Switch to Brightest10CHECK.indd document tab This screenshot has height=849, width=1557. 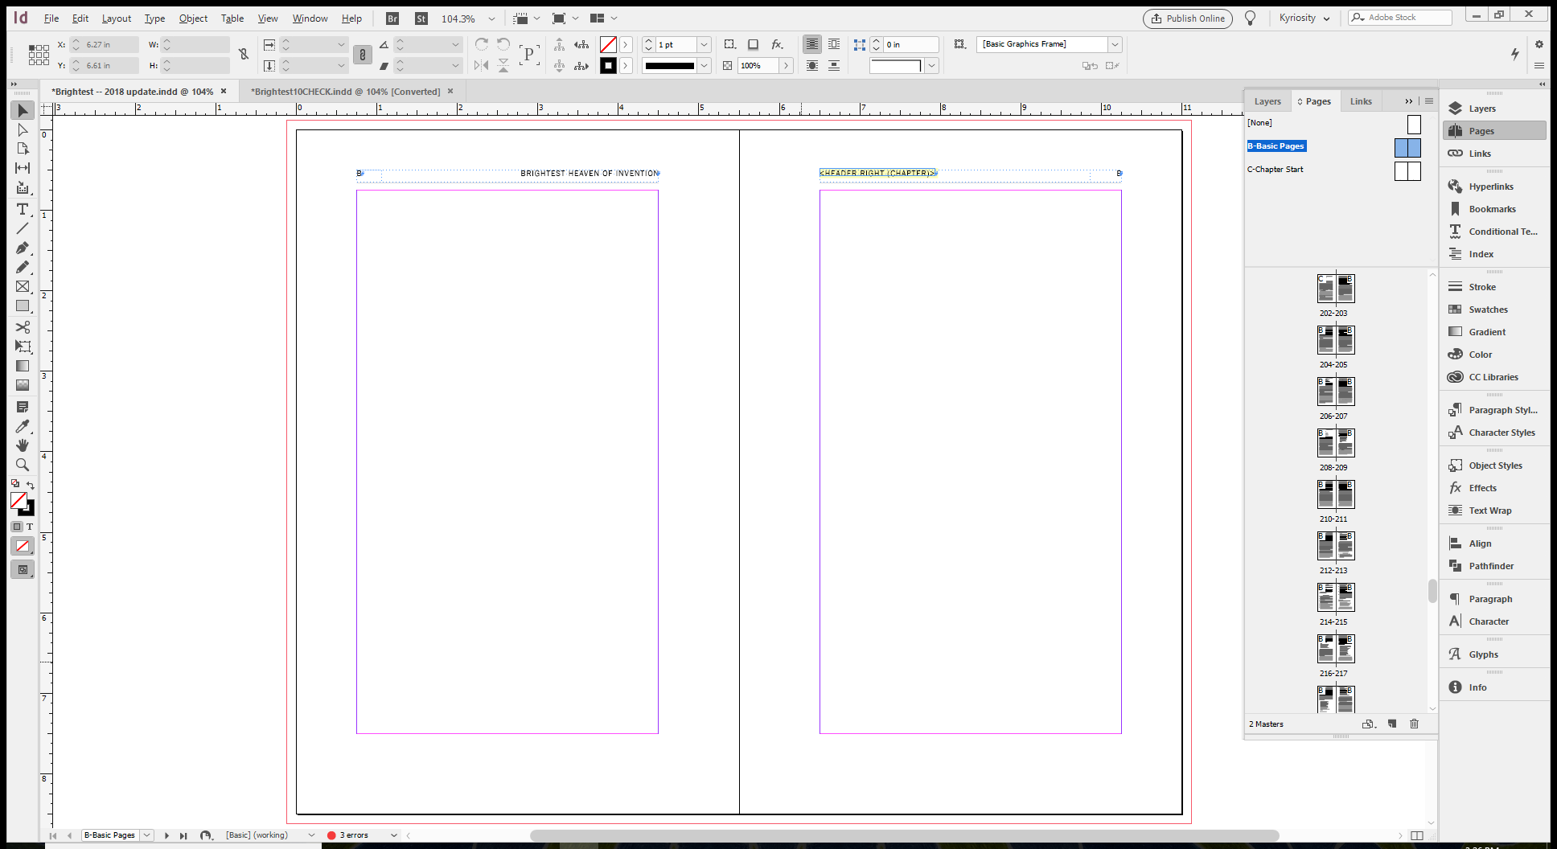tap(345, 92)
